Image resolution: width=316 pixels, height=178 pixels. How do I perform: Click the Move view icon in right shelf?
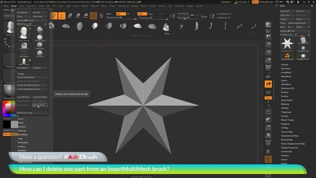(268, 120)
